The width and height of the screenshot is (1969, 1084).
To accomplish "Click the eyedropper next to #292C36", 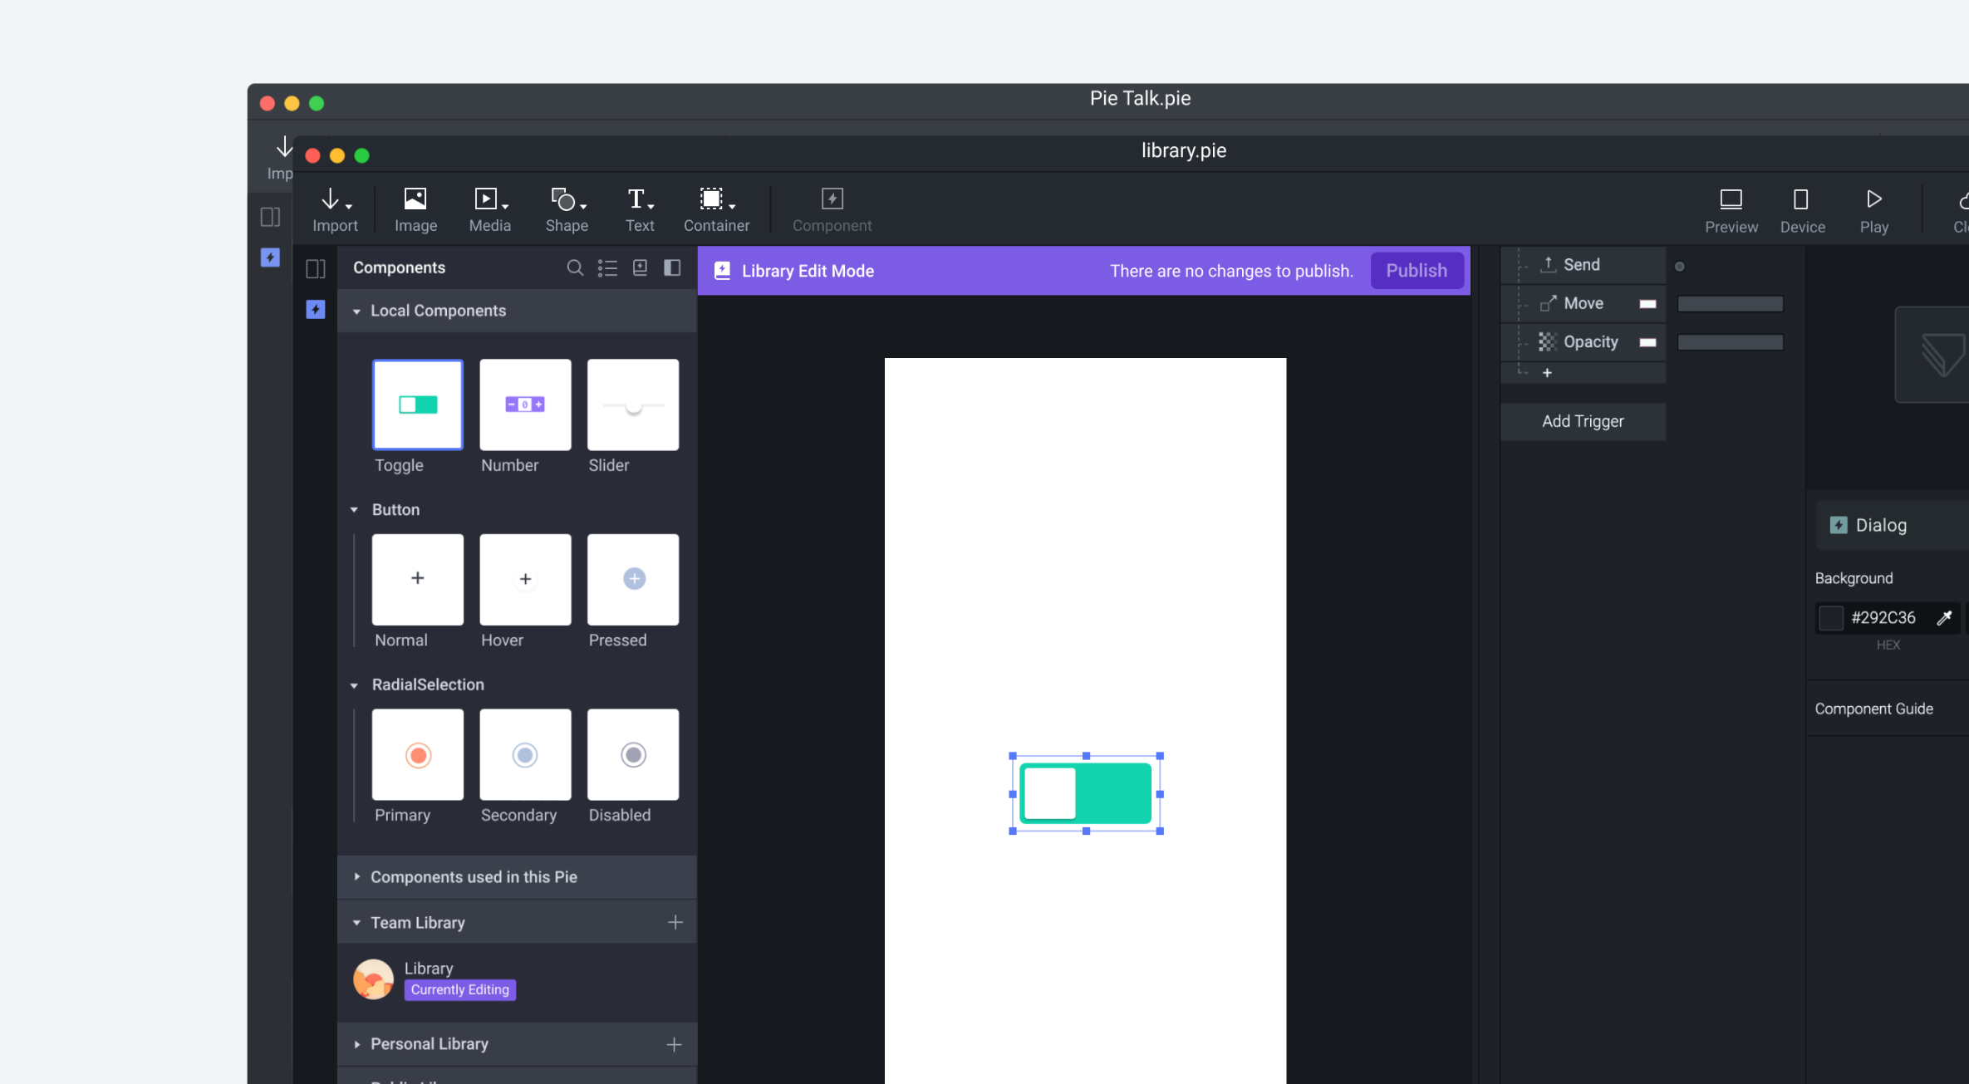I will coord(1943,617).
